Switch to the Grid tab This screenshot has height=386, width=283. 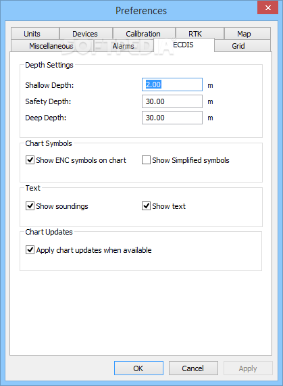[242, 46]
